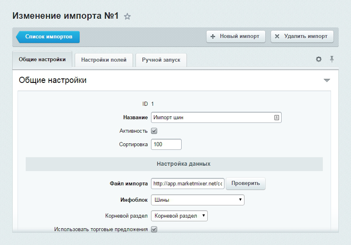Click the icon inside the Название field
The height and width of the screenshot is (245, 351).
(x=276, y=118)
